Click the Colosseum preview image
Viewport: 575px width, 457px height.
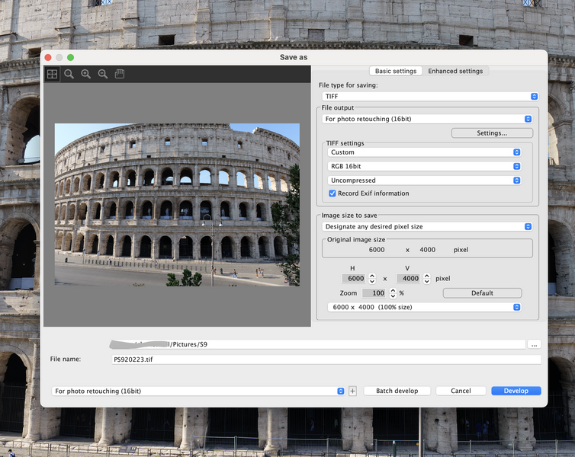[x=177, y=205]
